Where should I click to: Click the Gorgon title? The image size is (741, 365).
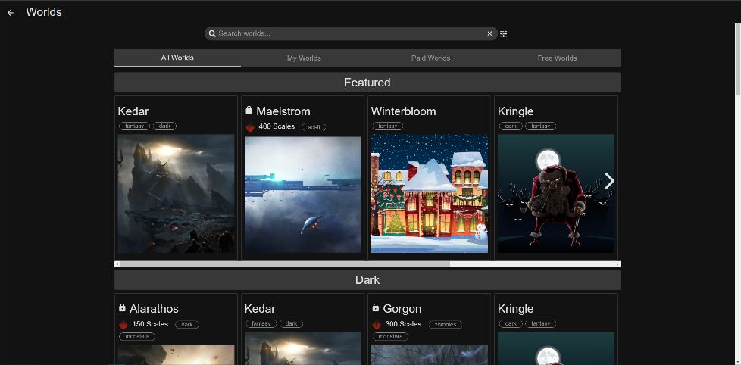402,309
